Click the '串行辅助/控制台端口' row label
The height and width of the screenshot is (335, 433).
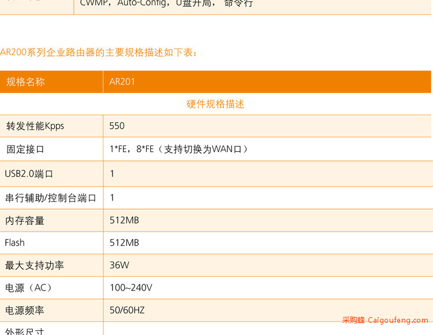(x=51, y=198)
